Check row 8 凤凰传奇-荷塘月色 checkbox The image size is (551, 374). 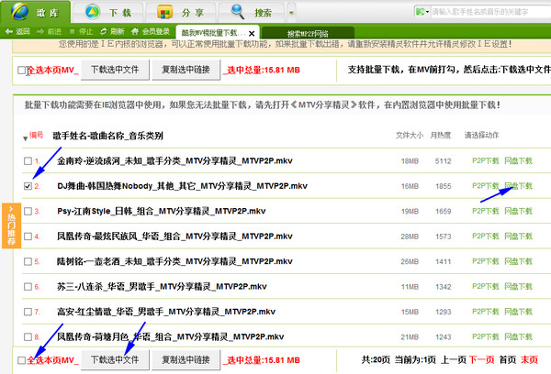pyautogui.click(x=28, y=336)
